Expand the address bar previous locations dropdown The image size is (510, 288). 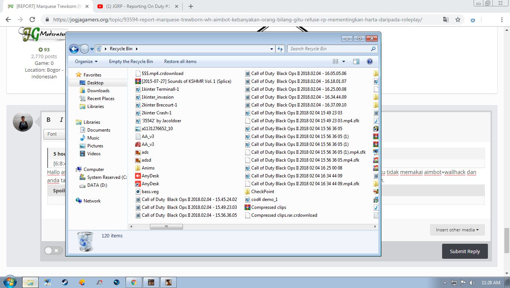[x=272, y=49]
